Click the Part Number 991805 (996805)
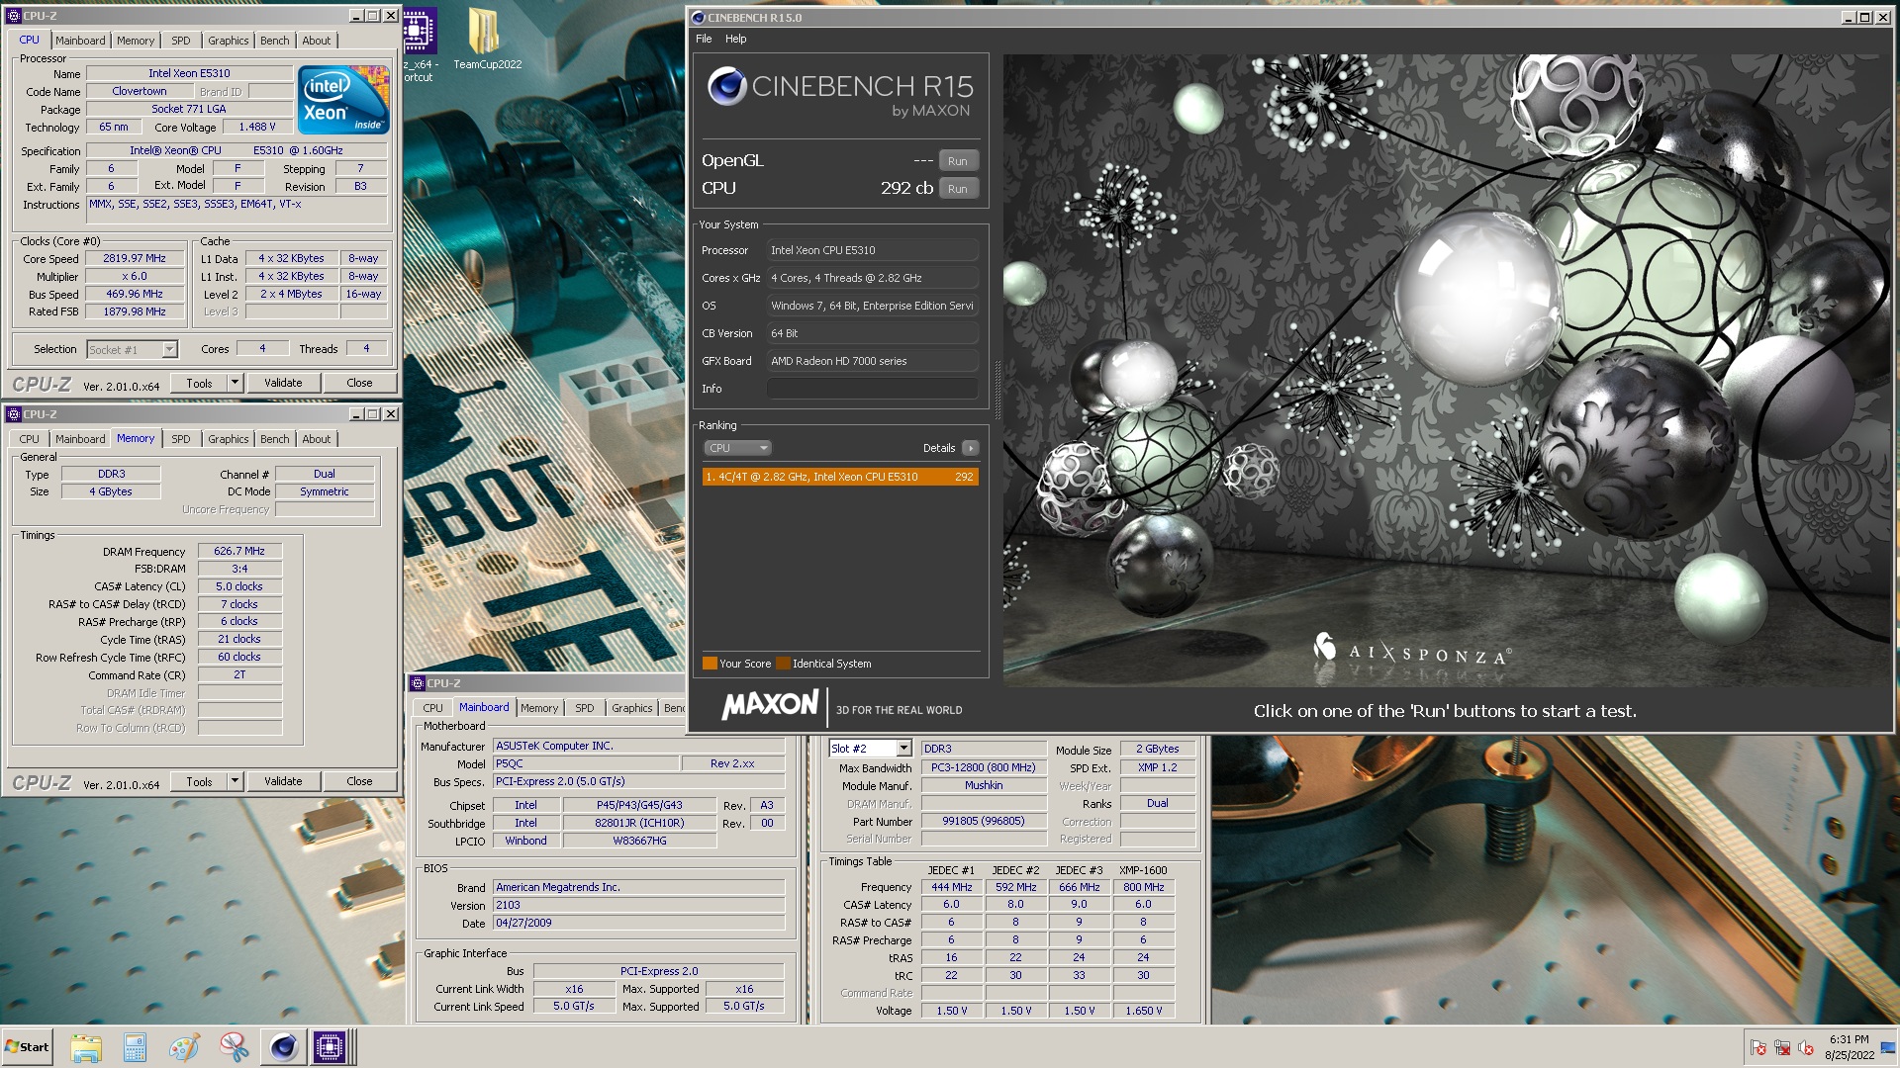1900x1068 pixels. 983,821
